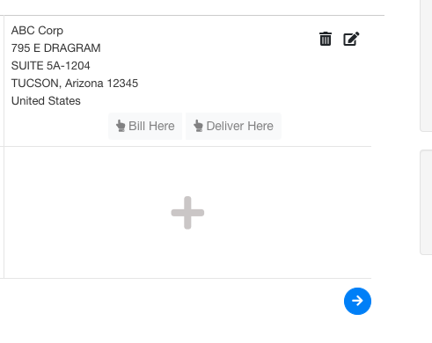
Task: Click the 795 E DRAGRAM street line
Action: (55, 48)
